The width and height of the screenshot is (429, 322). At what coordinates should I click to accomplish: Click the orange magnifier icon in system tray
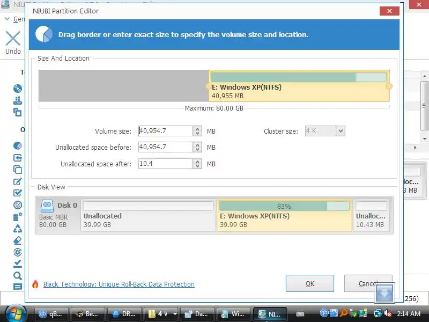(344, 313)
